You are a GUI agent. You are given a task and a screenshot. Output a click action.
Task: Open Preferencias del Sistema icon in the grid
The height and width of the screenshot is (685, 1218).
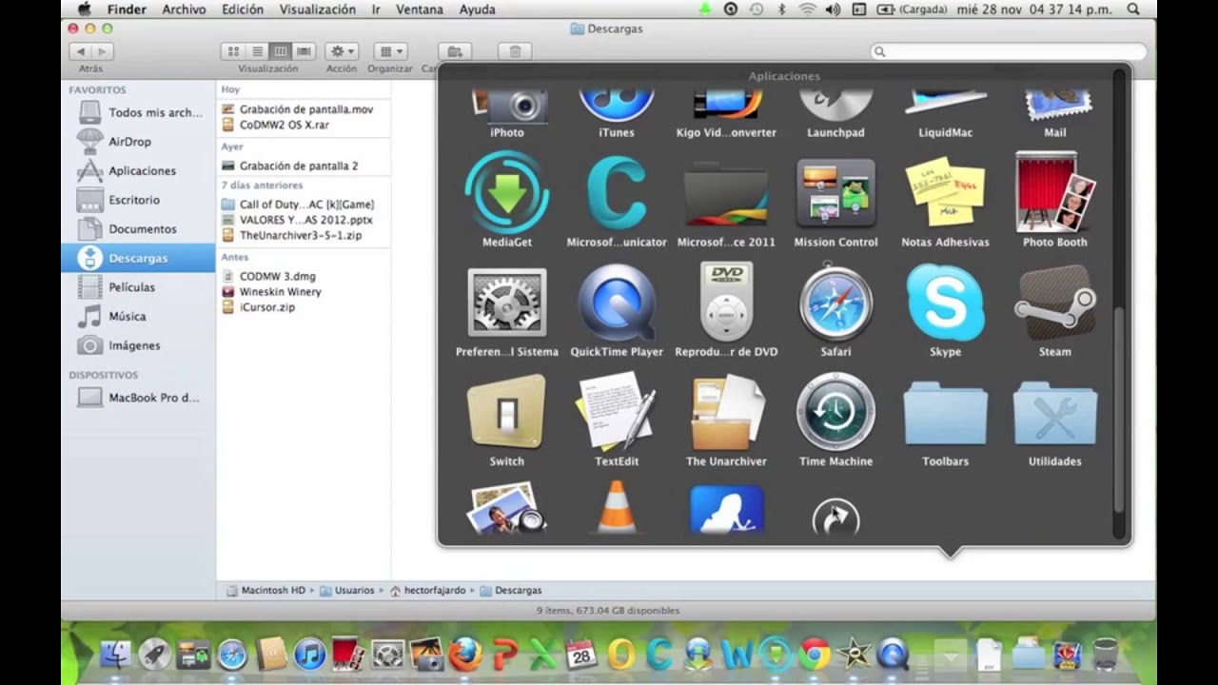507,303
